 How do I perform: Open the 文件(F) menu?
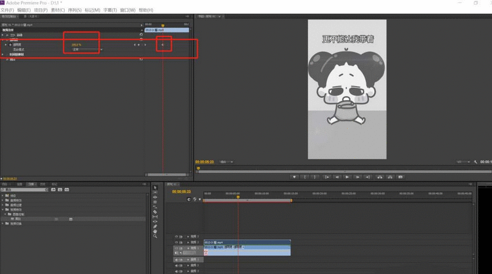point(7,10)
